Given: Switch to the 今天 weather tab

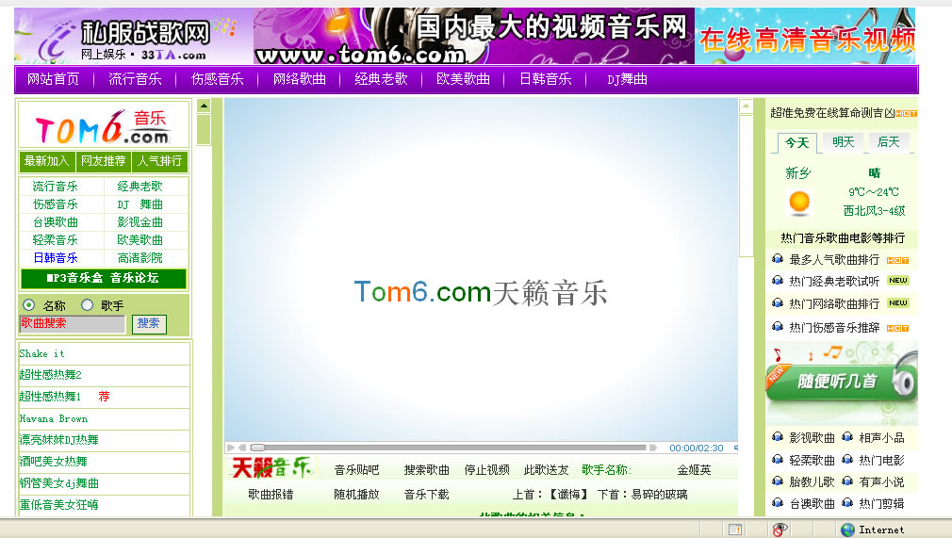Looking at the screenshot, I should pyautogui.click(x=796, y=142).
